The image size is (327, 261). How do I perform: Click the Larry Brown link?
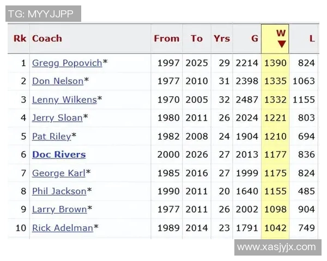[59, 210]
